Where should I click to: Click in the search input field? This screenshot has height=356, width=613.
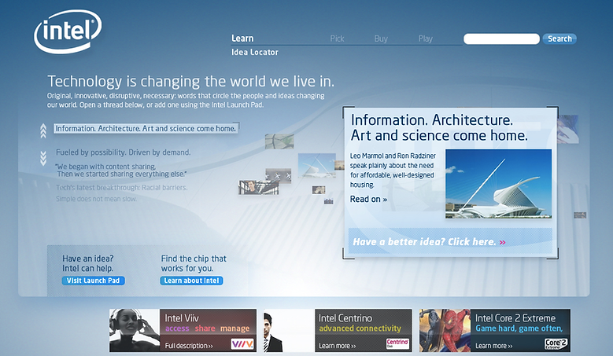[501, 39]
